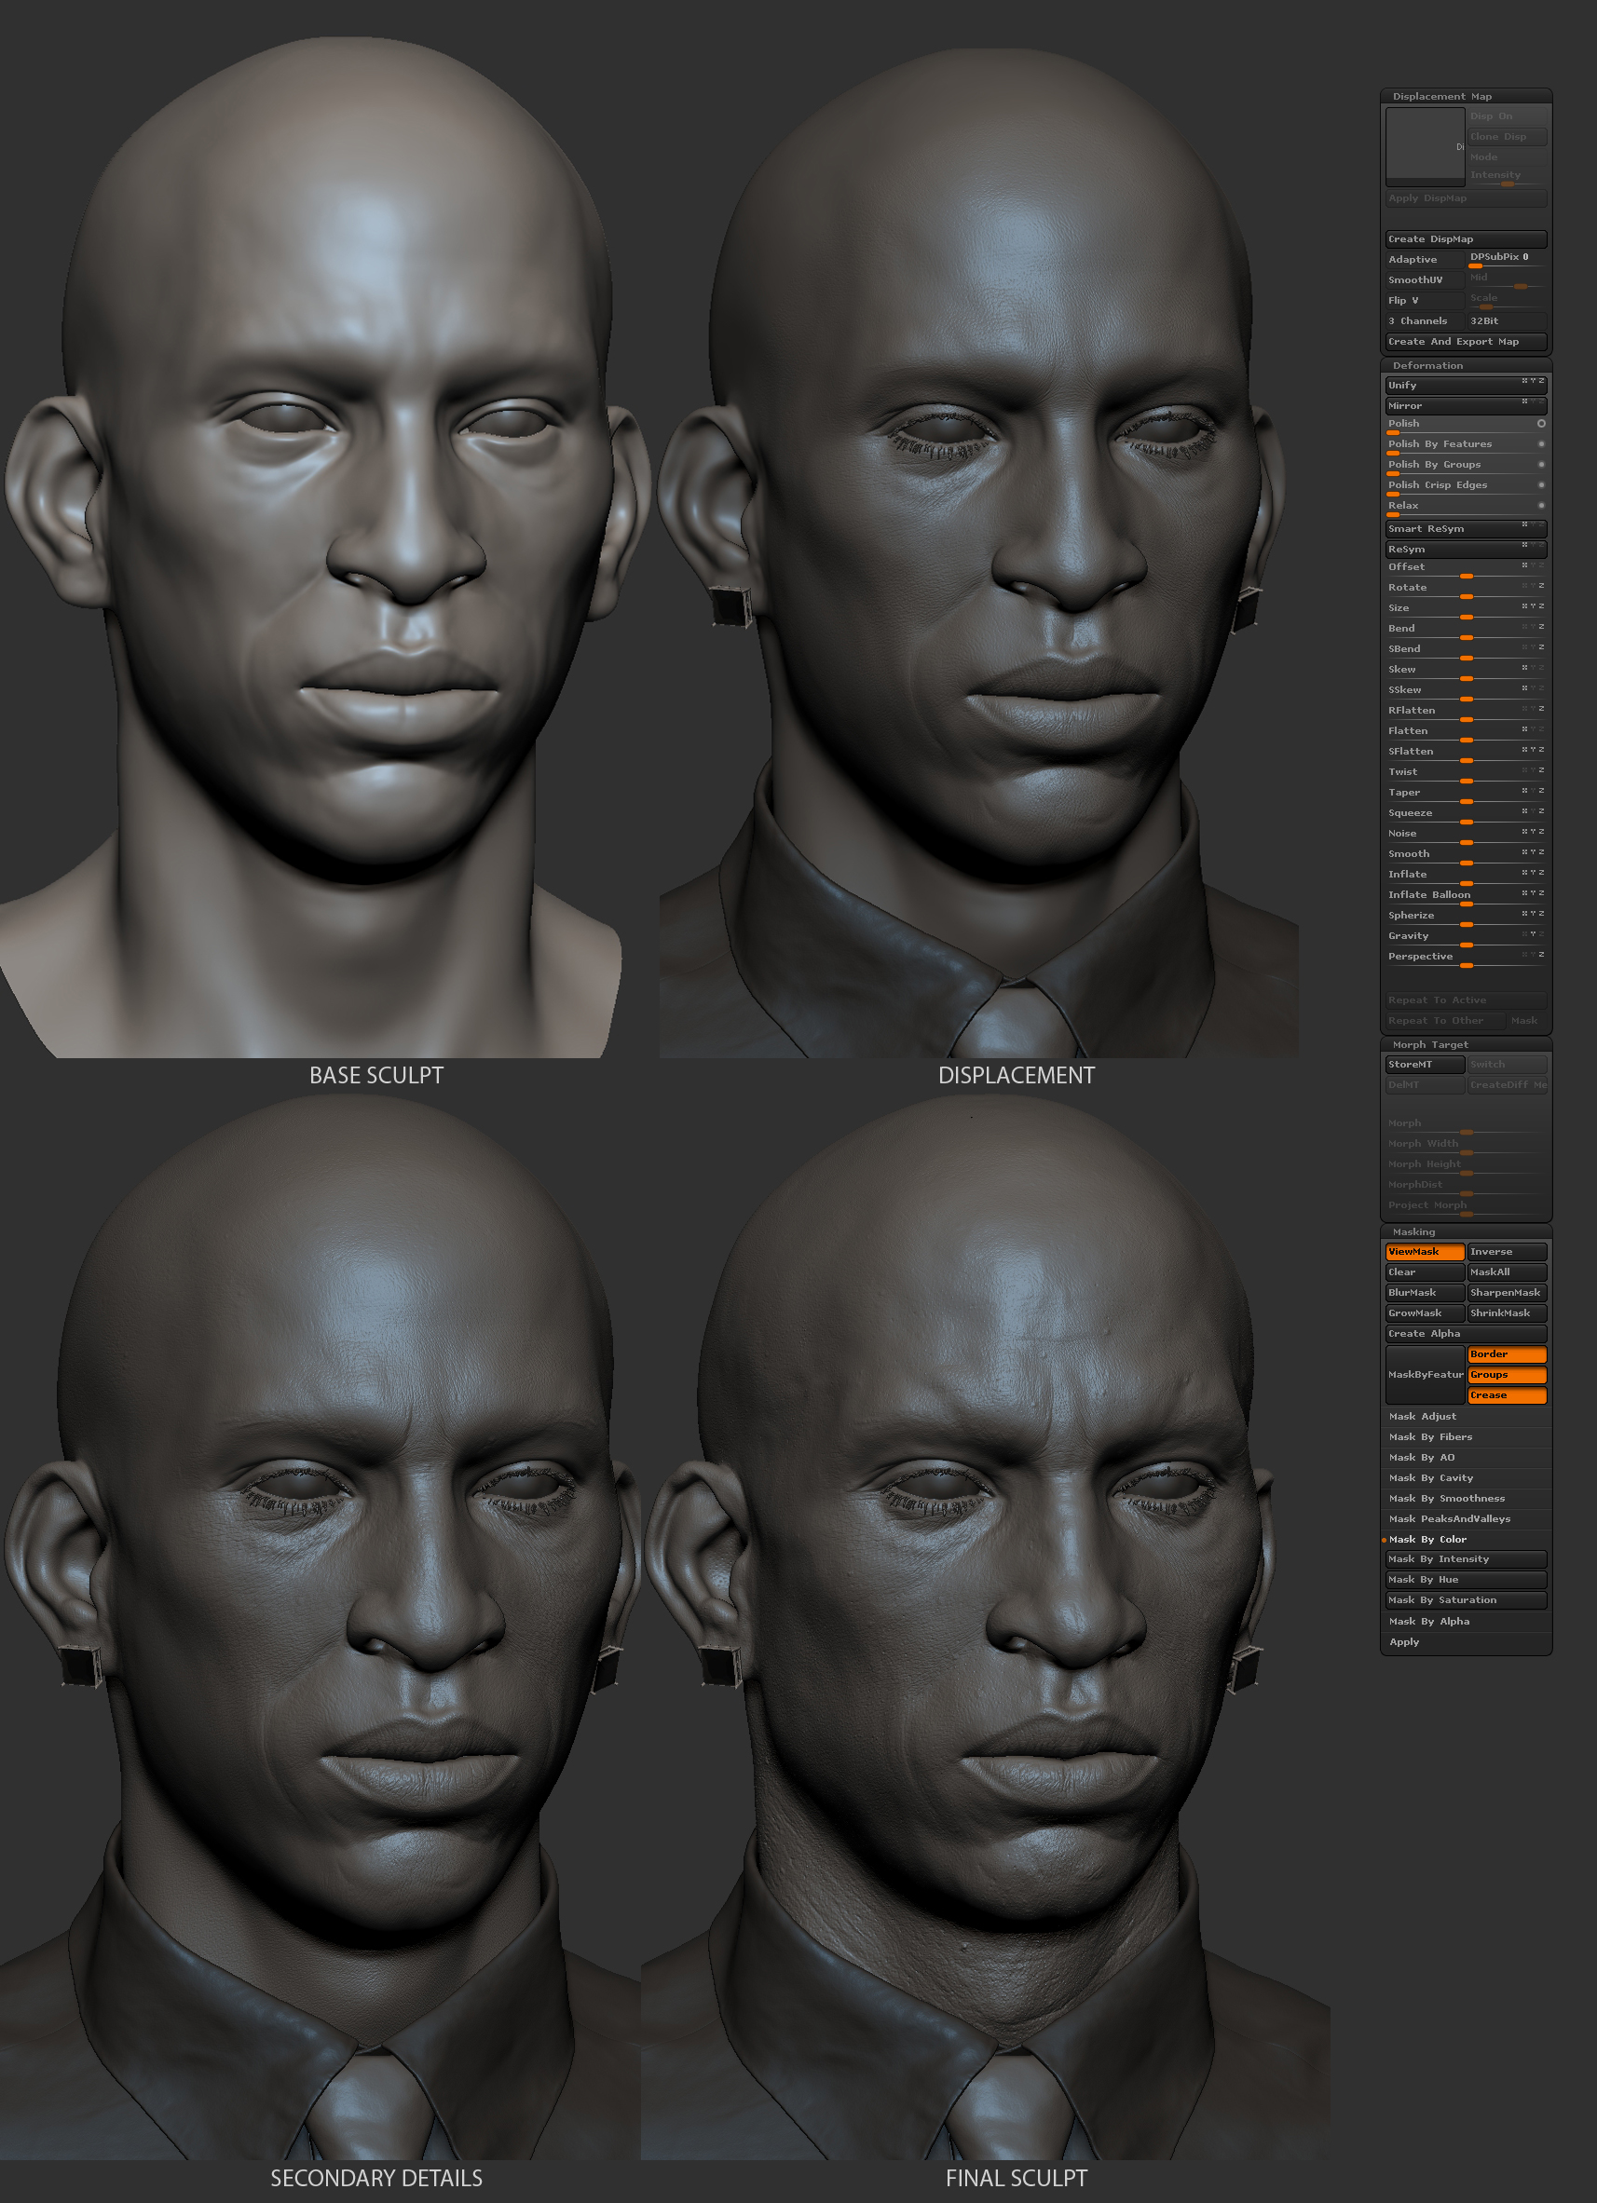Click the Z axis icon on Twist

coord(1541,769)
